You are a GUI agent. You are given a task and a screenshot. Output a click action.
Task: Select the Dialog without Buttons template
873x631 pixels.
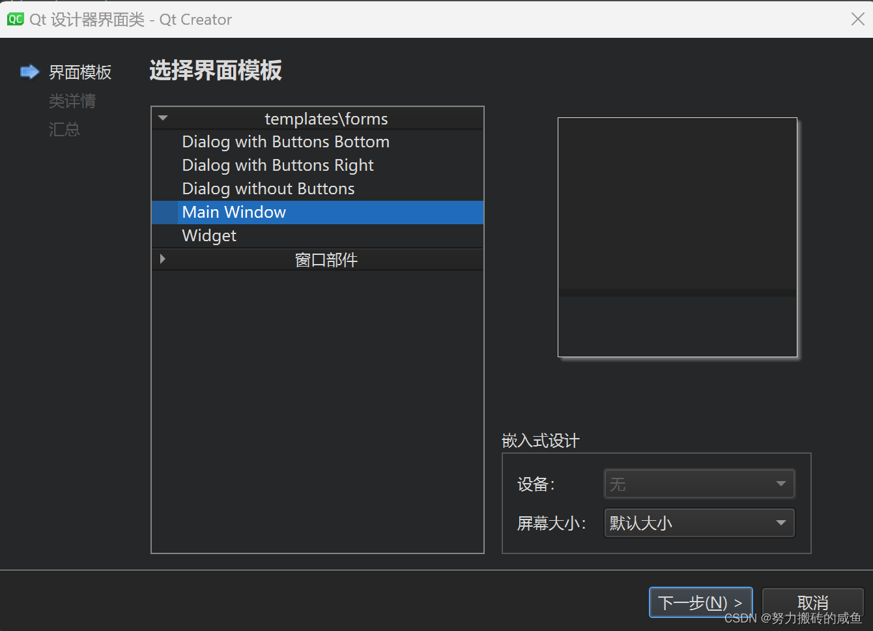coord(268,188)
